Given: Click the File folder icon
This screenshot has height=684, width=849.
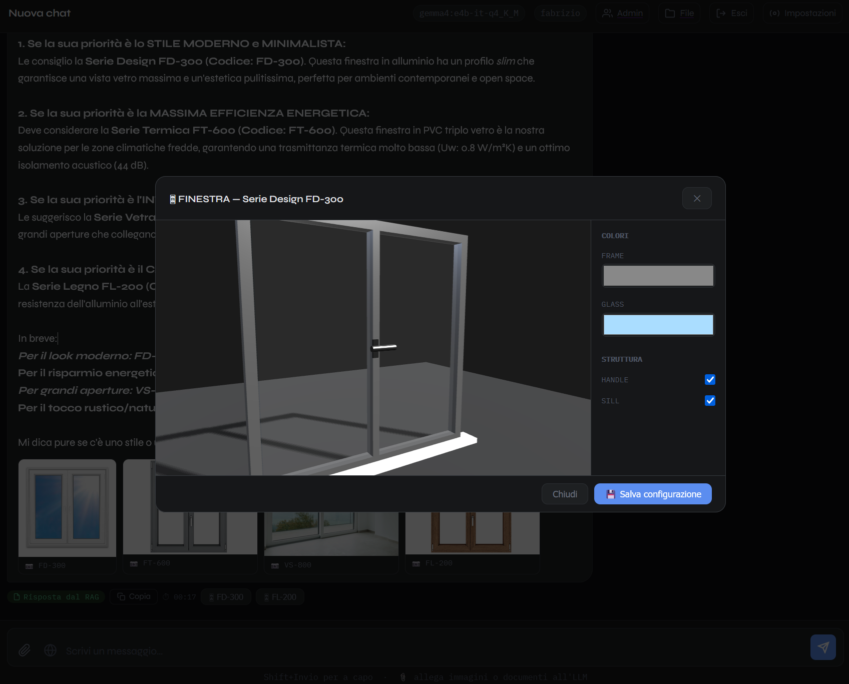Looking at the screenshot, I should click(670, 13).
